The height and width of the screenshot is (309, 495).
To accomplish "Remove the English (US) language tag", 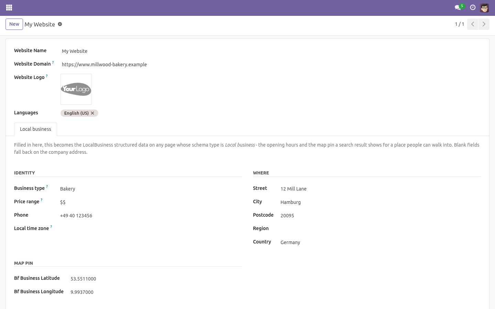I will click(x=92, y=113).
